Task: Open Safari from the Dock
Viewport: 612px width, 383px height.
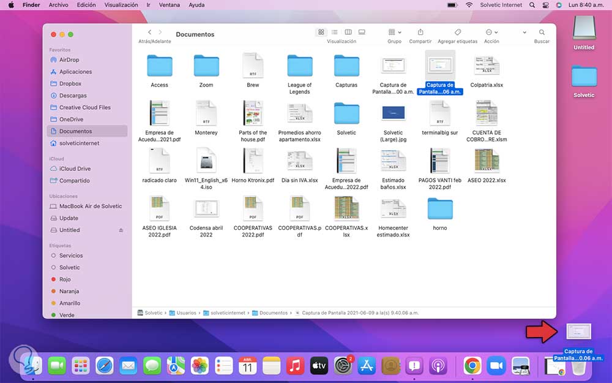Action: (105, 366)
